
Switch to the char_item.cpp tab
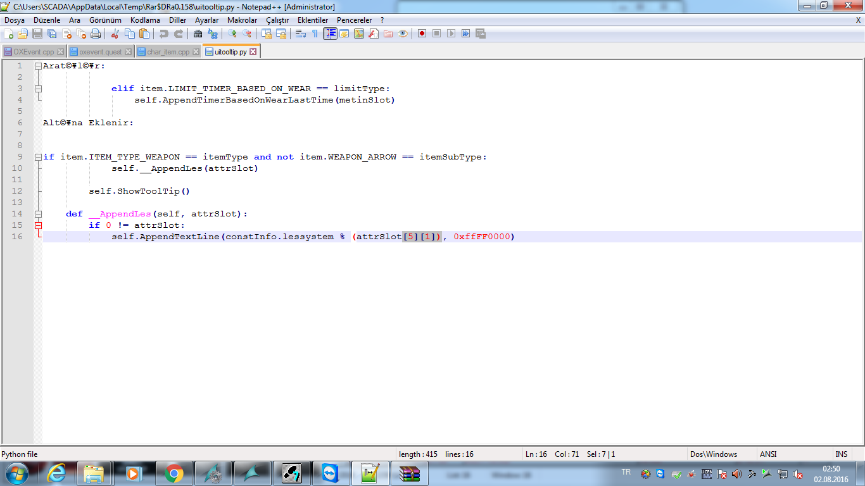[168, 52]
